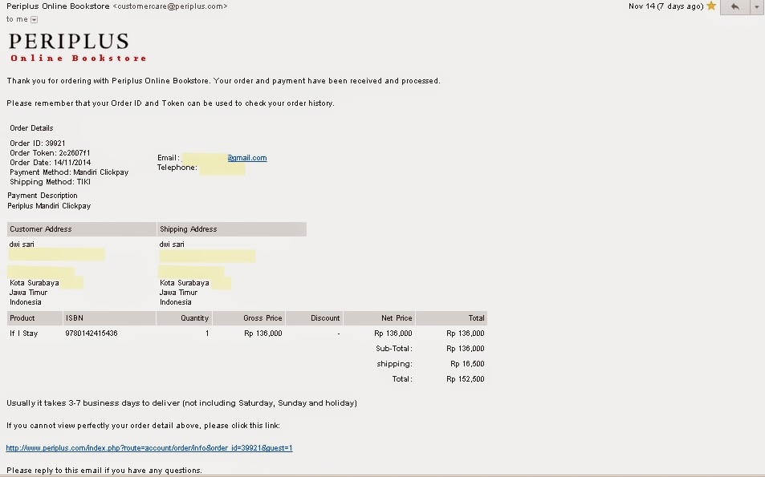Click the 'Customer Address' column header

click(81, 229)
